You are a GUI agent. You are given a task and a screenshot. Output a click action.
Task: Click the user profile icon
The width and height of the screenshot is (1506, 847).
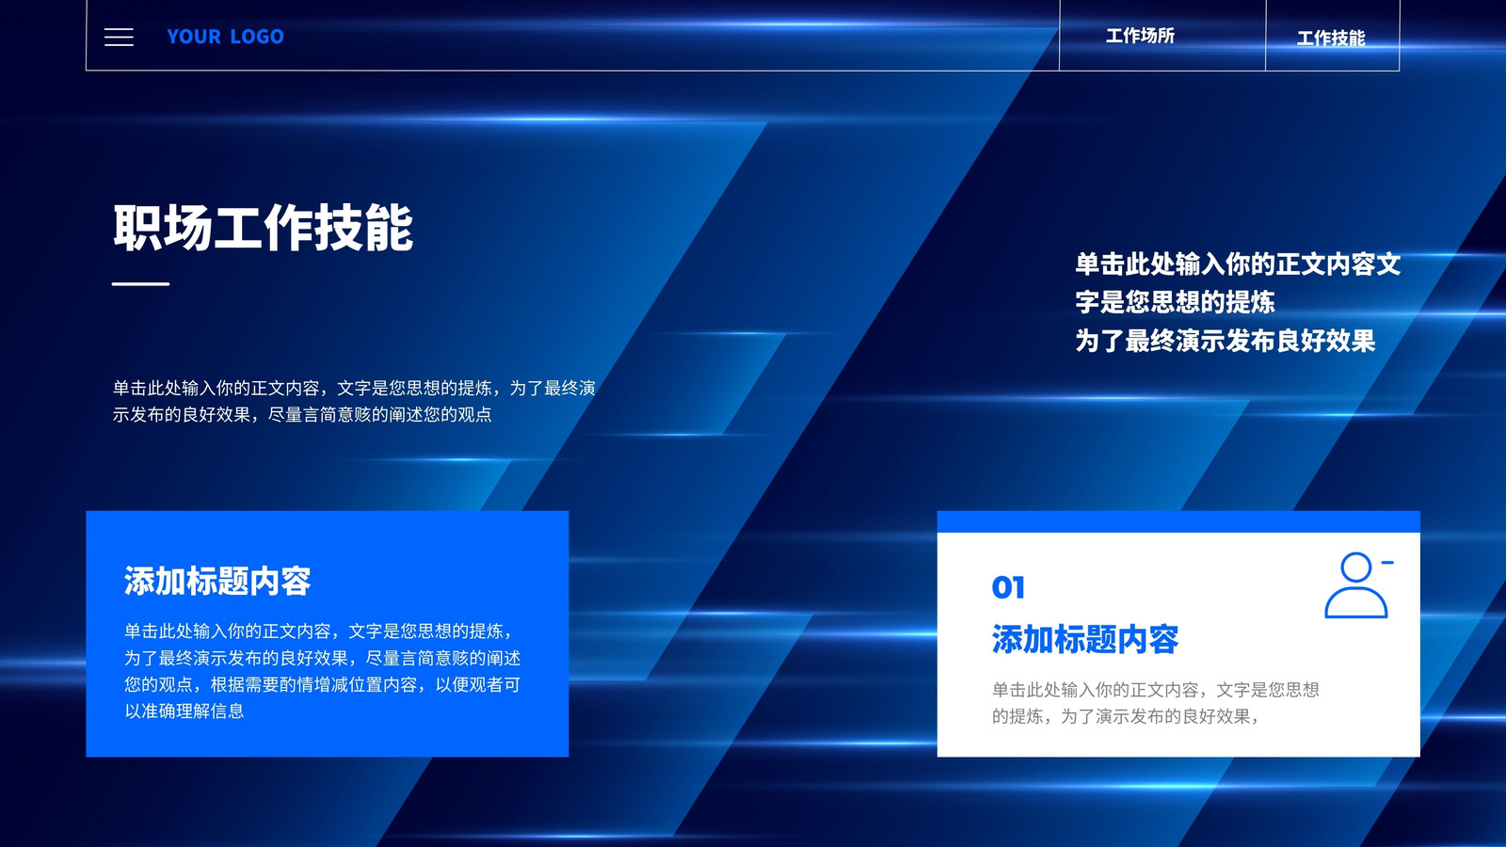point(1358,584)
